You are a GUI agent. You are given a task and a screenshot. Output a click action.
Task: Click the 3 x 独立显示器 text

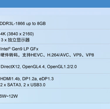tap(15, 40)
